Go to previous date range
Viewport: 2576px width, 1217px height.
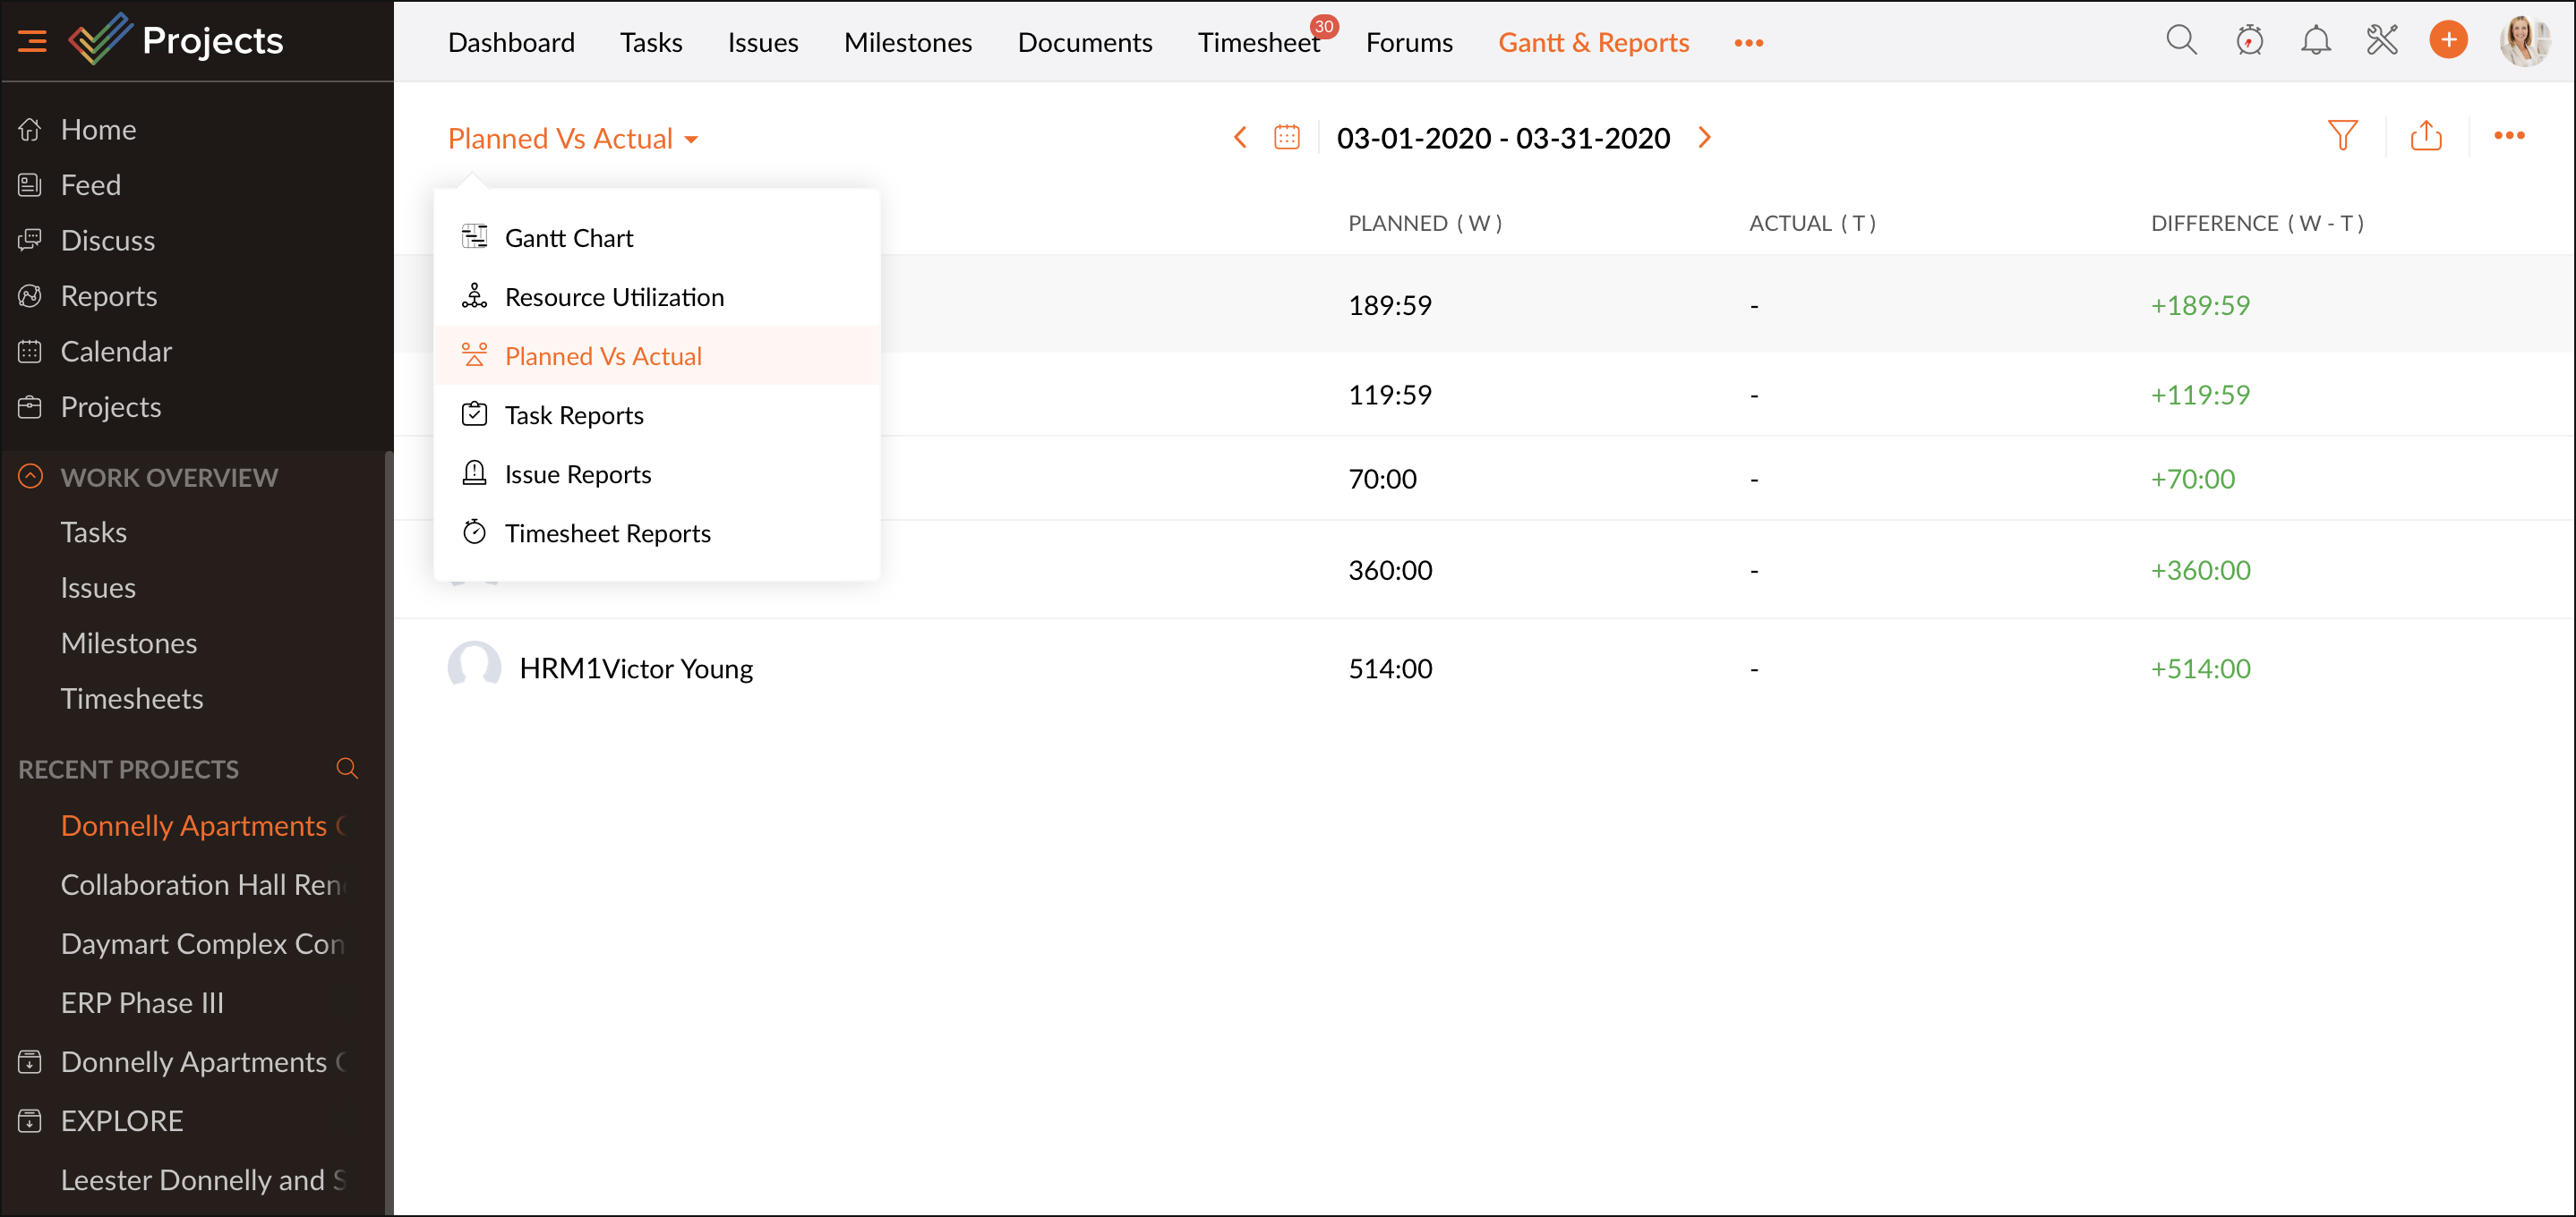click(x=1240, y=137)
